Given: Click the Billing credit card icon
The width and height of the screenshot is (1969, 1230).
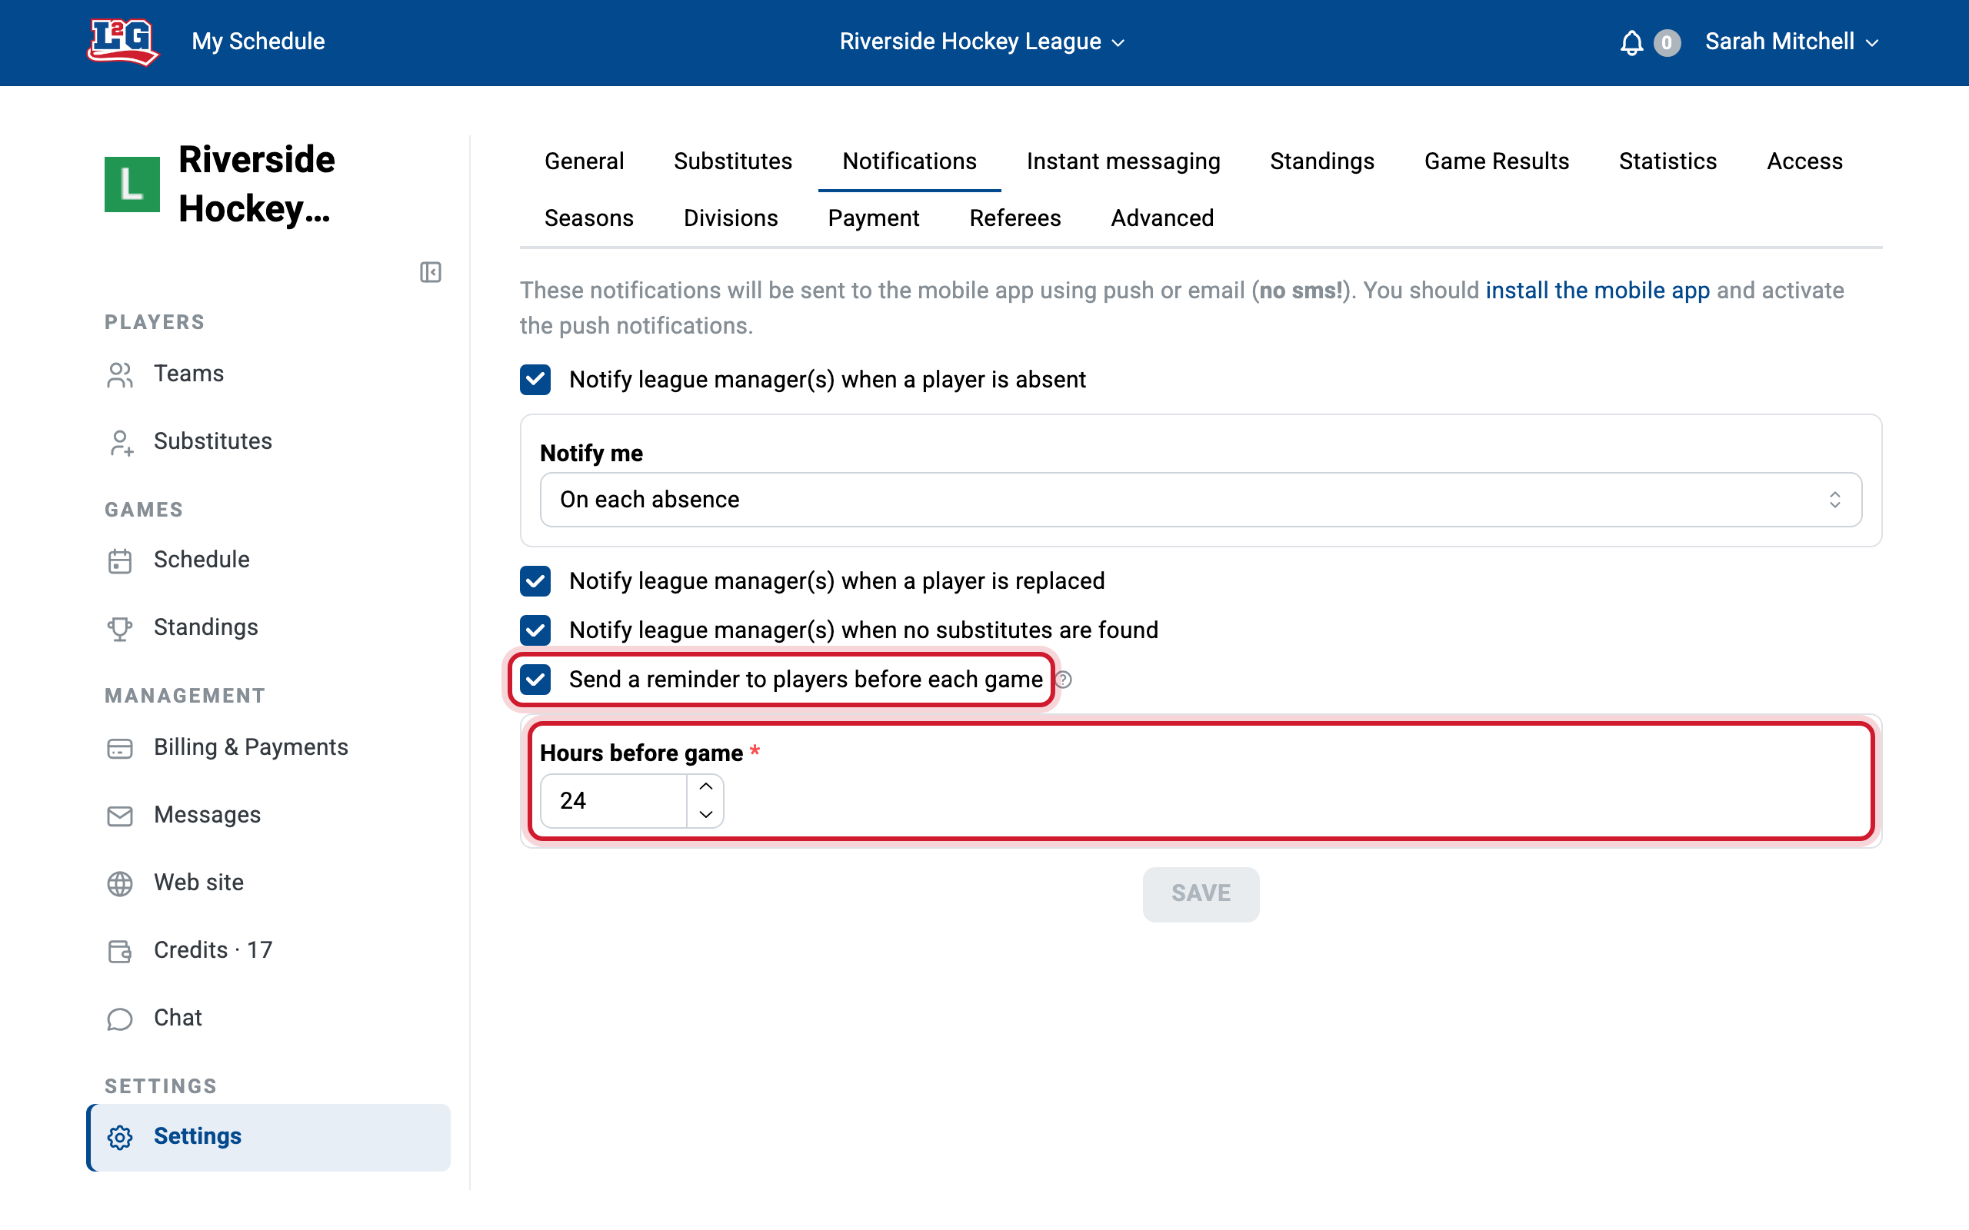Looking at the screenshot, I should 120,749.
